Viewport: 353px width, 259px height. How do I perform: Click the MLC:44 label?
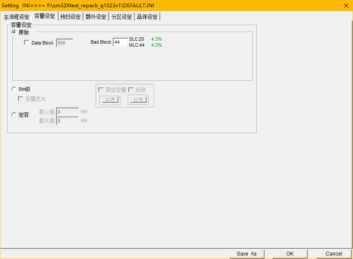(x=137, y=45)
